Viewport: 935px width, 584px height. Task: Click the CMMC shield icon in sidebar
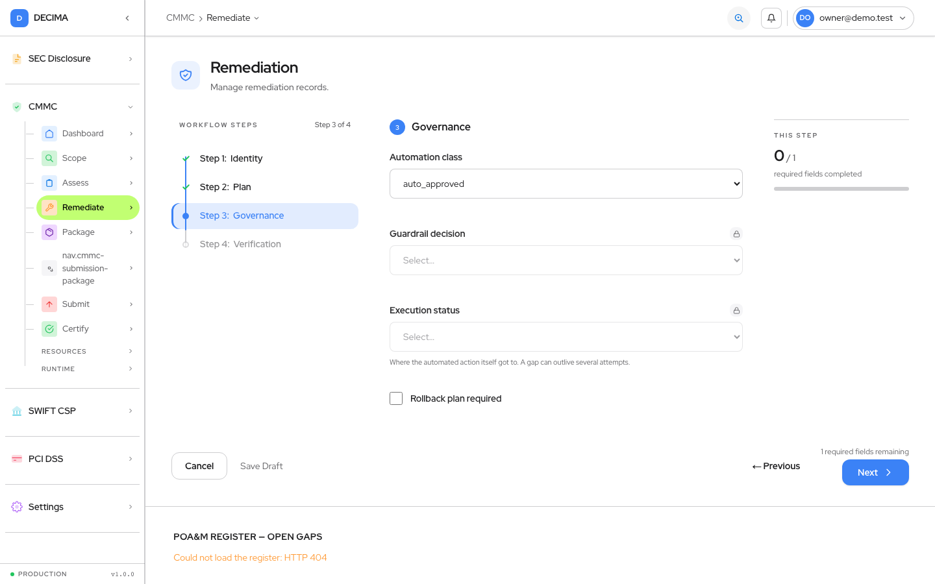coord(17,107)
